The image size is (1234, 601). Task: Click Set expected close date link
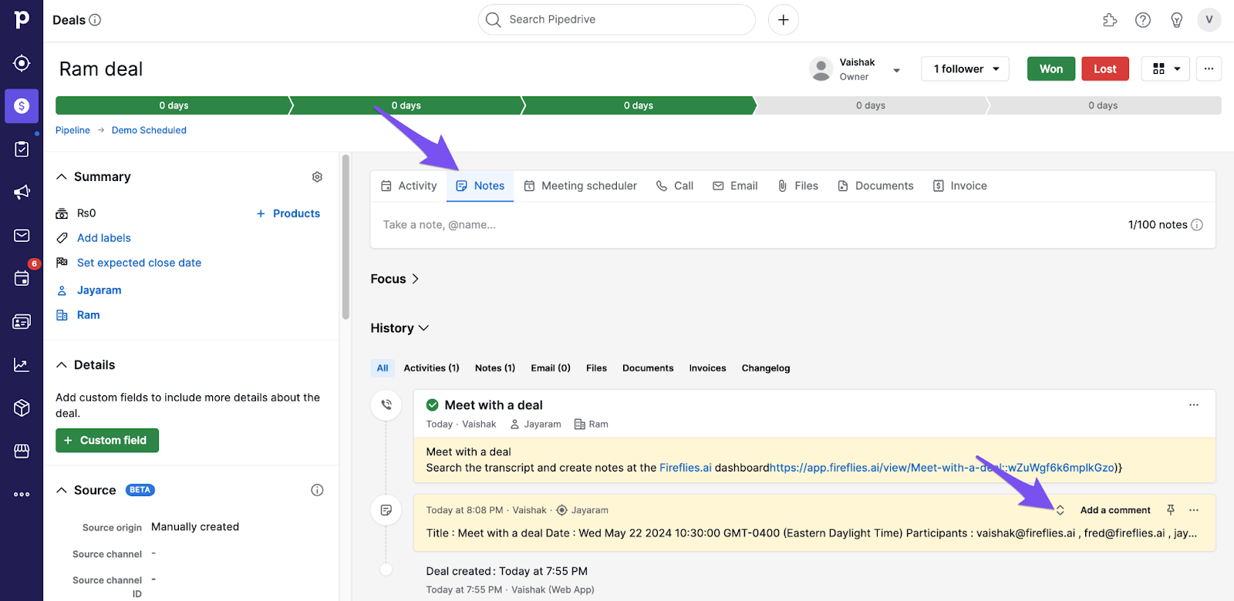pos(139,263)
